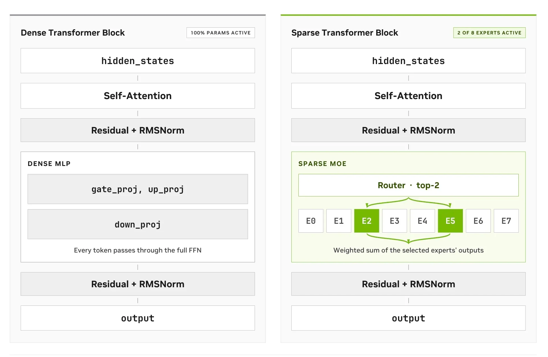Select active expert E5 tile

[450, 221]
